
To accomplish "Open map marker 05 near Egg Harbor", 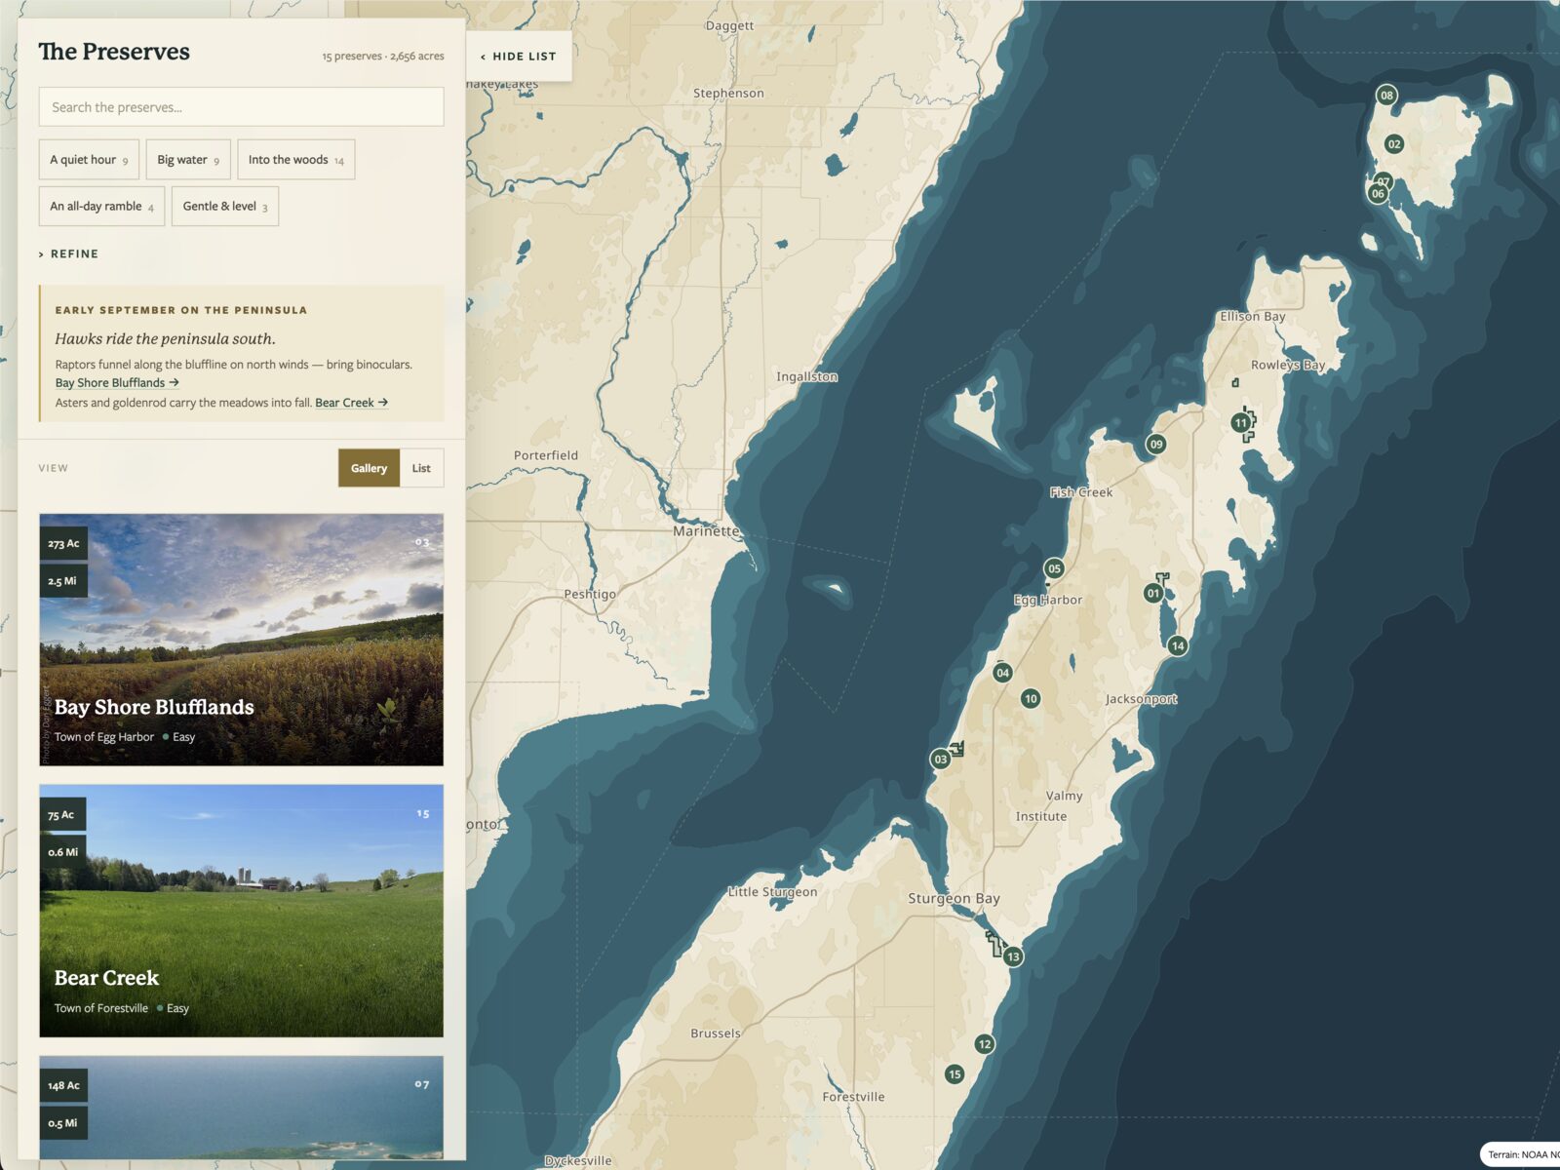I will point(1054,568).
